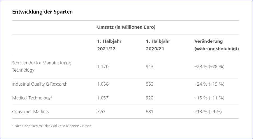Select the "1. Halbjahr 2020/21" column header
This screenshot has height=139, width=253.
click(x=158, y=45)
